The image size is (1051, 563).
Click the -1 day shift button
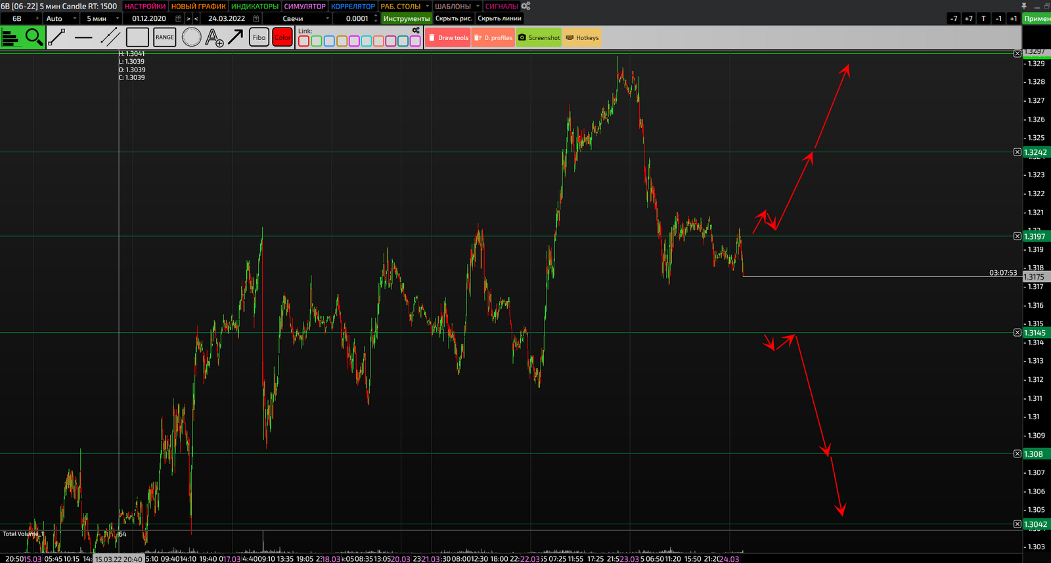[998, 18]
